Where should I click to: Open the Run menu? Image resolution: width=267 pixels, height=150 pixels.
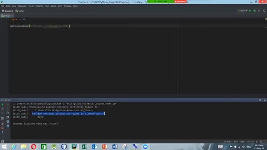tap(47, 6)
